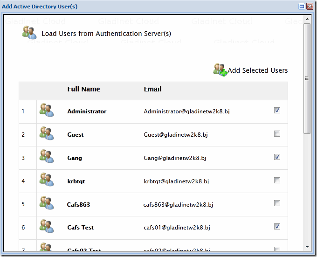Click Add Selected Users link
Viewport: 317px width, 257px height.
(258, 70)
